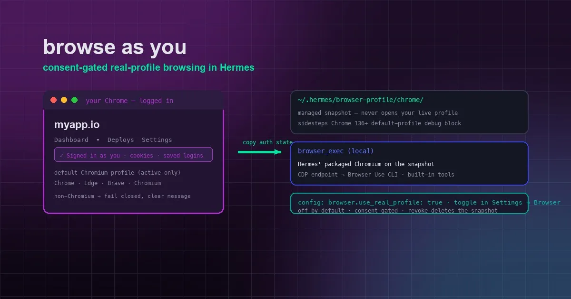Image resolution: width=571 pixels, height=299 pixels.
Task: Click 'default-Chromium profile (active only)' text
Action: (x=118, y=173)
